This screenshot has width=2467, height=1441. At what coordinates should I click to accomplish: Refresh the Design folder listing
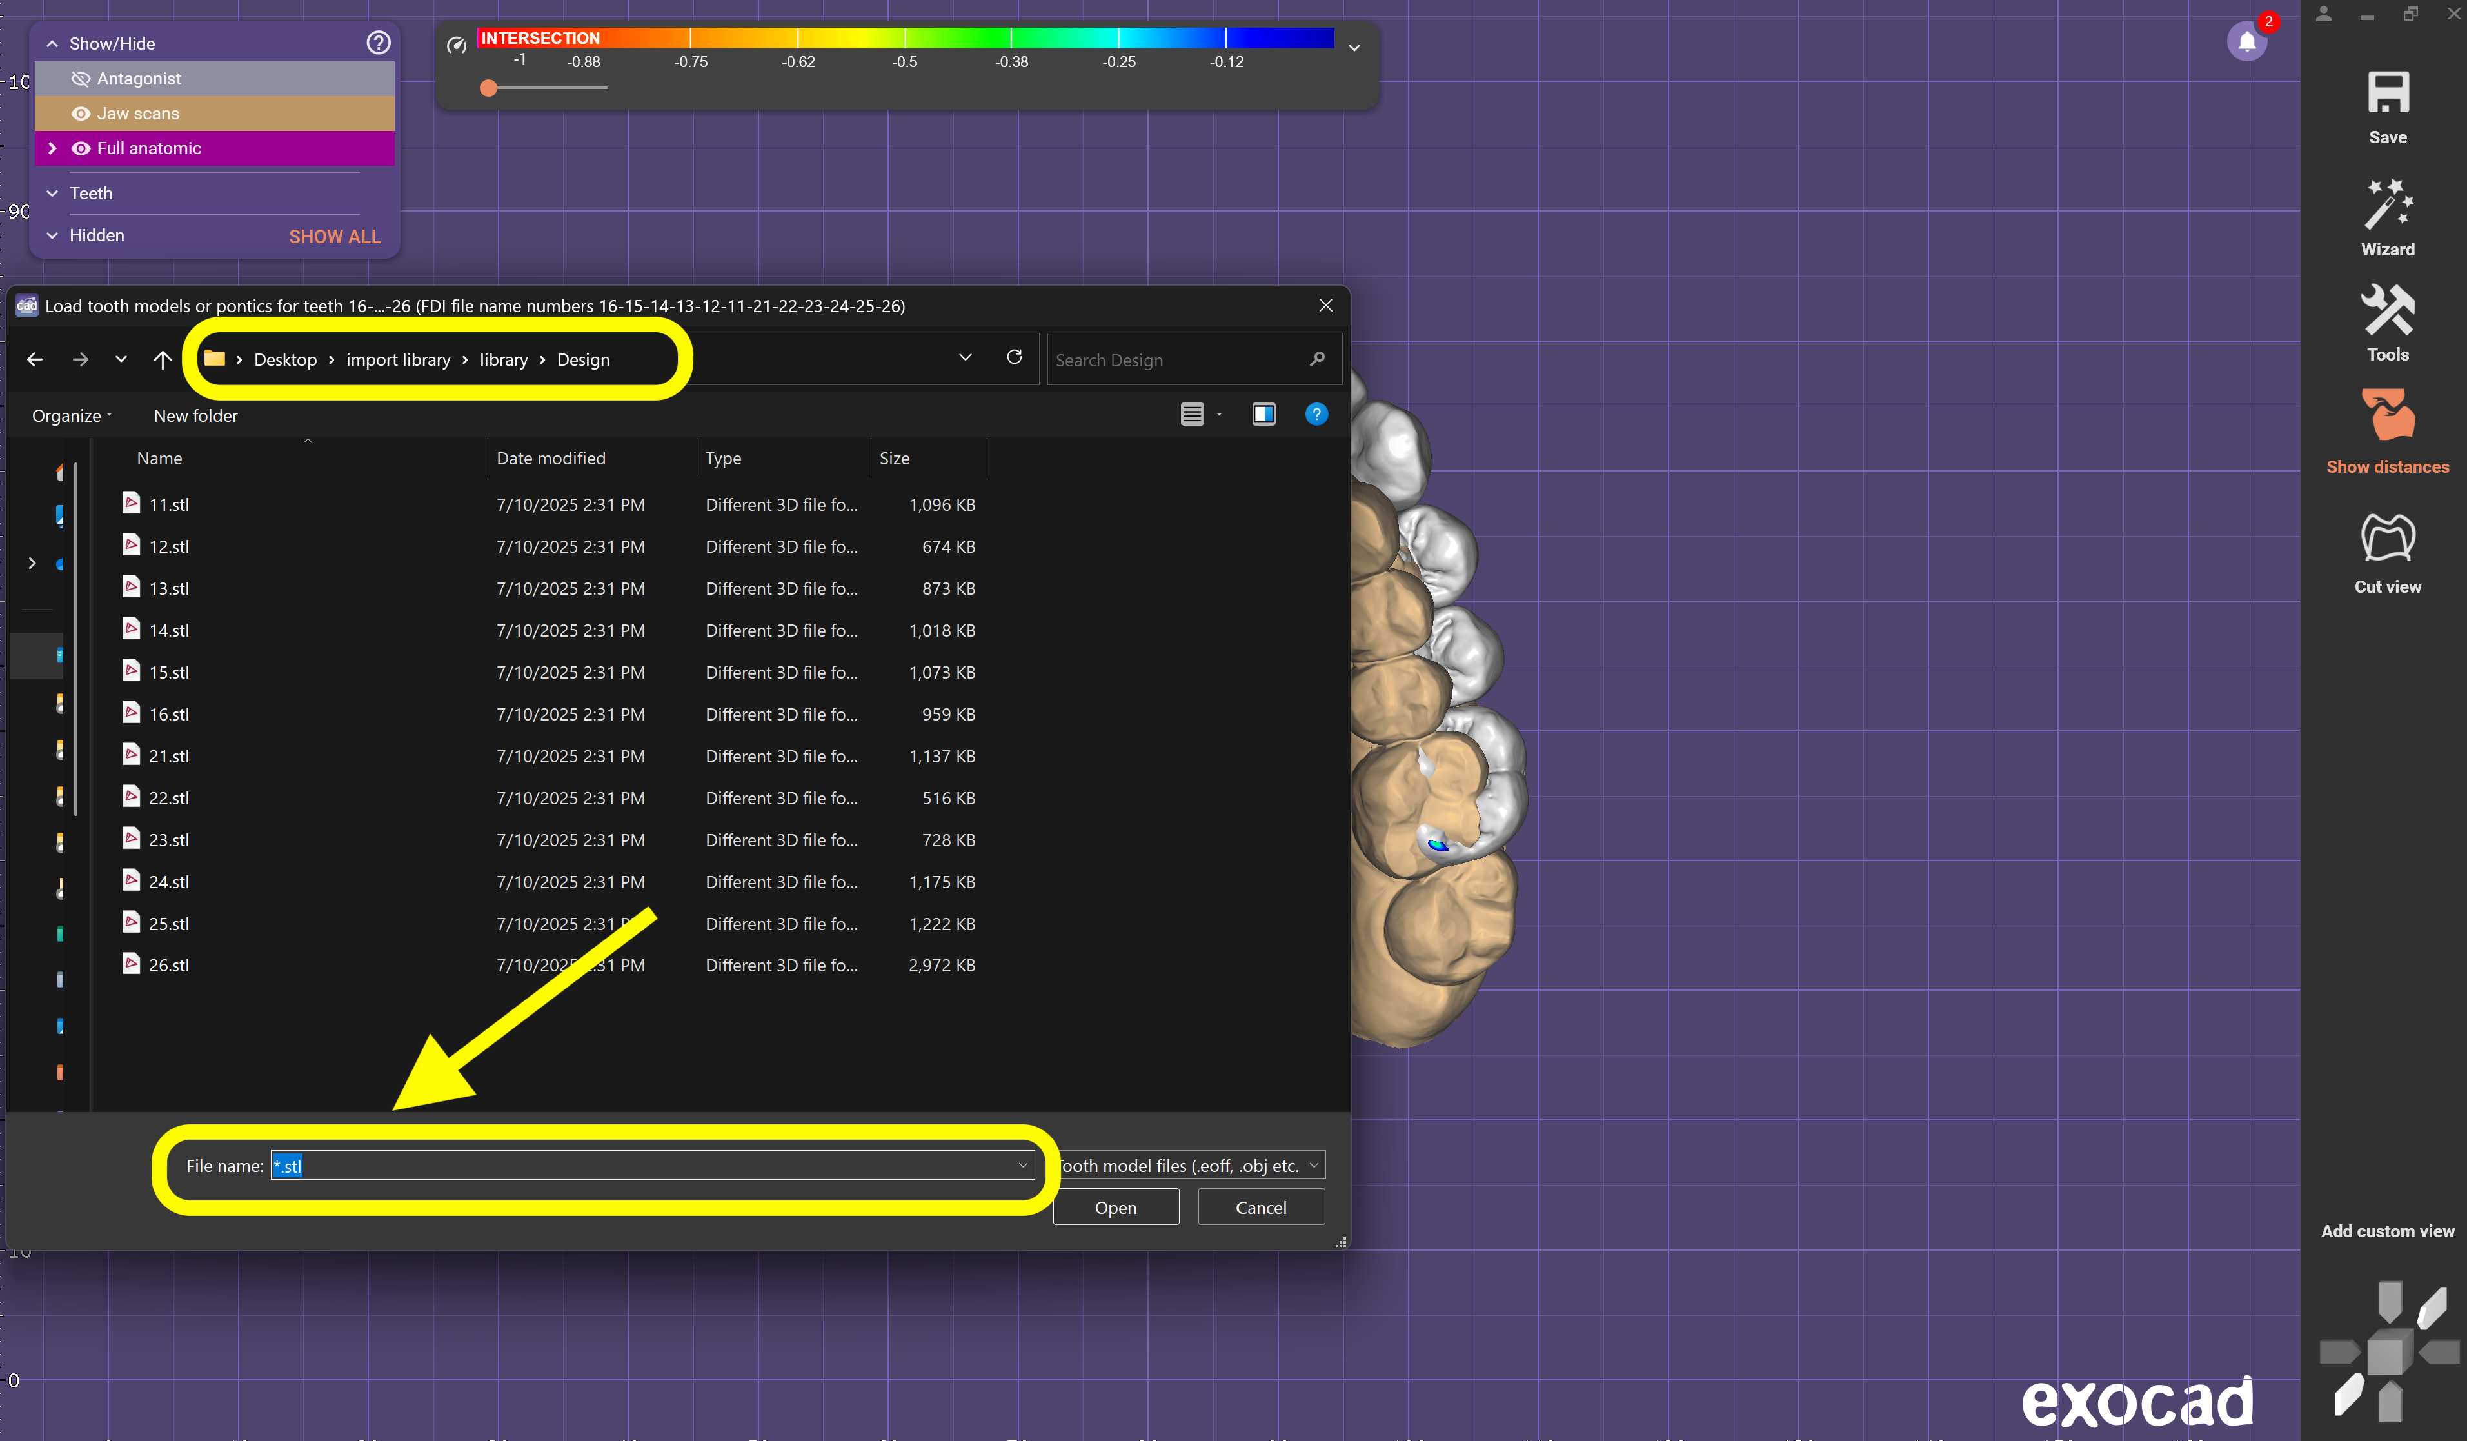[x=1014, y=357]
